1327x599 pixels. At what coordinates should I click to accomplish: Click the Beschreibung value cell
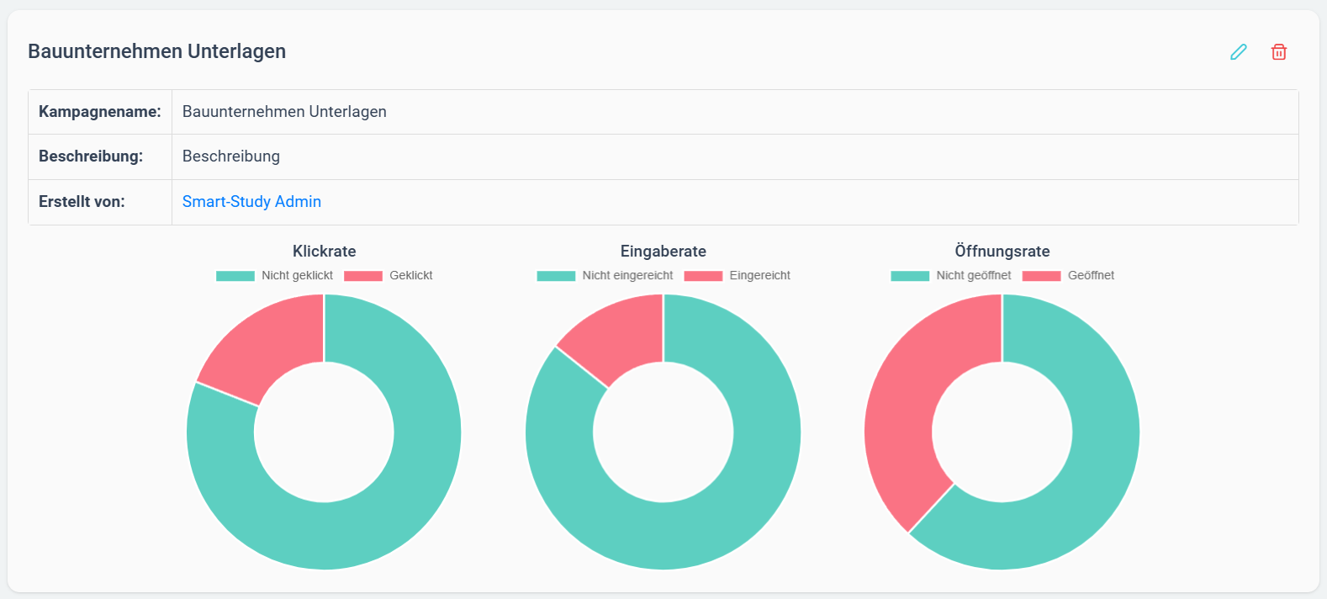(735, 156)
